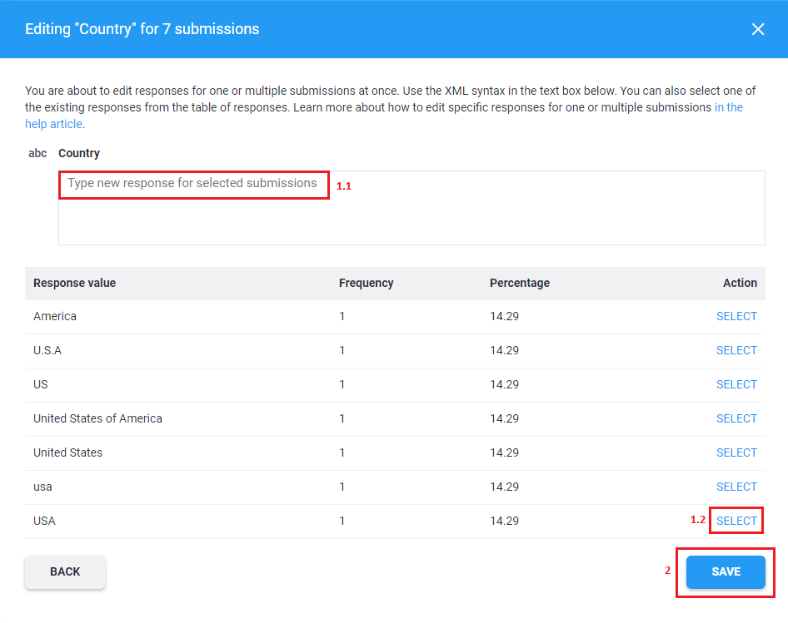Select the lowercase usa response
The width and height of the screenshot is (788, 623).
click(x=736, y=487)
